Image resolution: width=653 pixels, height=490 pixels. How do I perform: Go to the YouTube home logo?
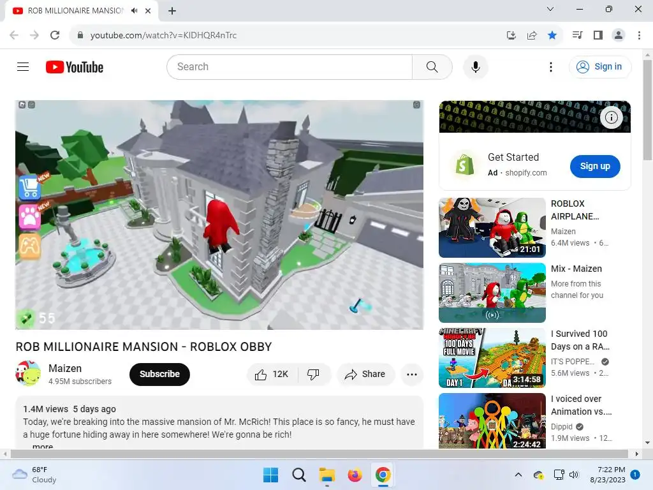tap(75, 67)
